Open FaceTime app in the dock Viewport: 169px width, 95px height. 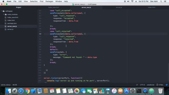coord(89,91)
